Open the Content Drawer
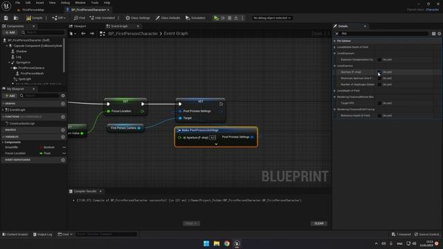This screenshot has width=443, height=249. tap(15, 234)
